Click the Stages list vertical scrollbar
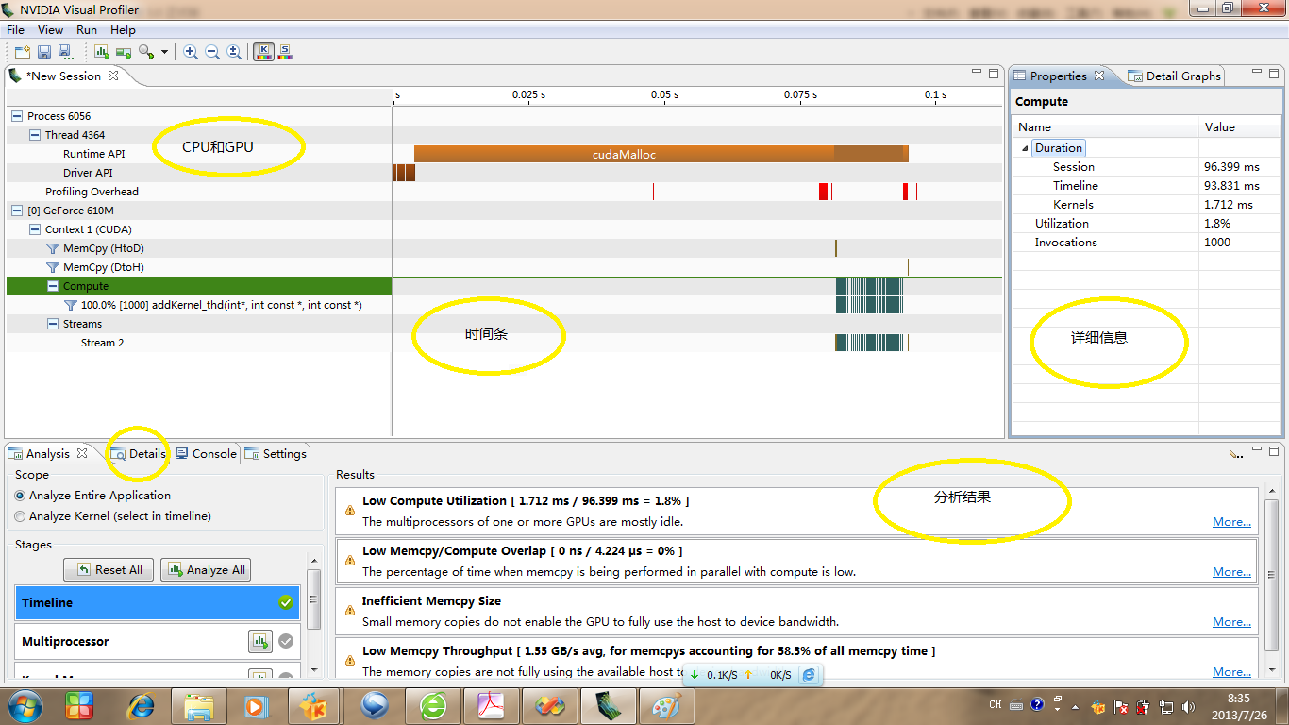This screenshot has height=725, width=1289. tap(314, 600)
